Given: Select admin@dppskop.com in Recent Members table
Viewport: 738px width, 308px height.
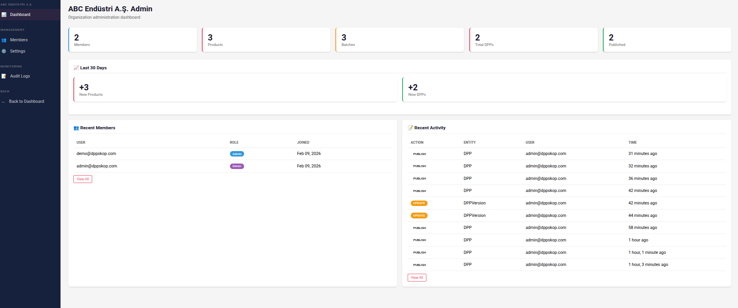Looking at the screenshot, I should coord(97,166).
